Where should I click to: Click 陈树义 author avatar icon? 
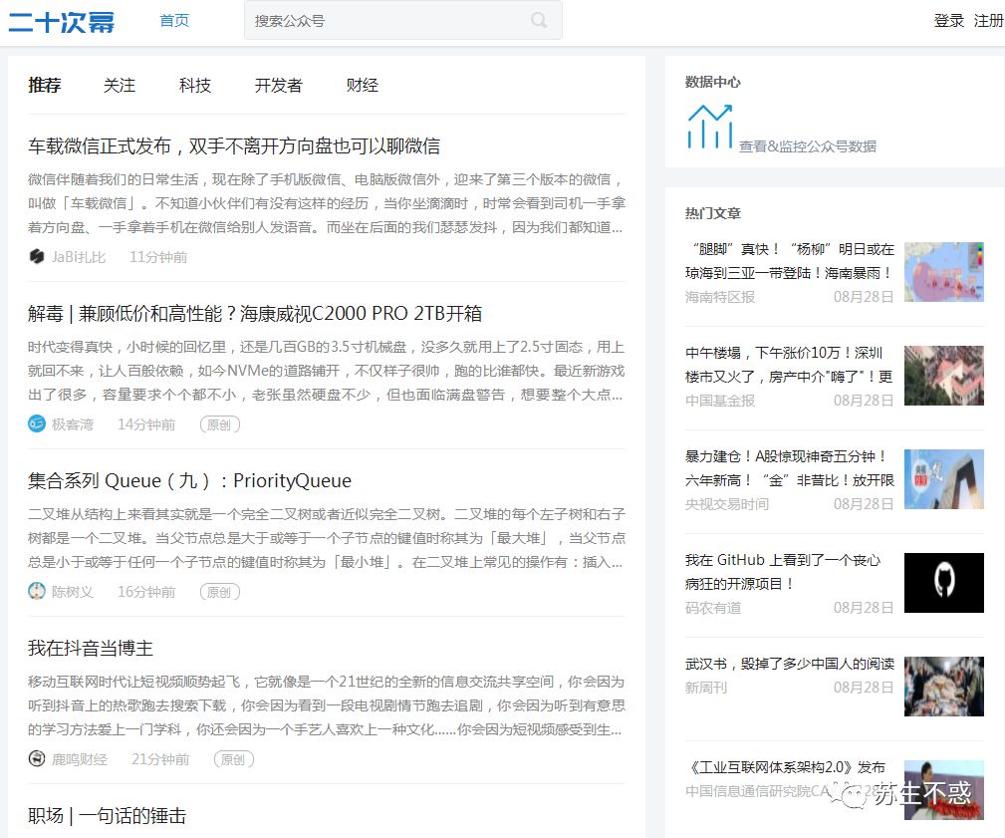[37, 591]
